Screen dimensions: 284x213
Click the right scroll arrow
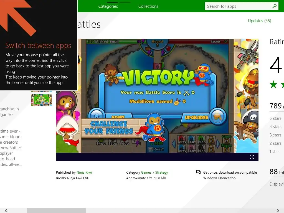278,211
